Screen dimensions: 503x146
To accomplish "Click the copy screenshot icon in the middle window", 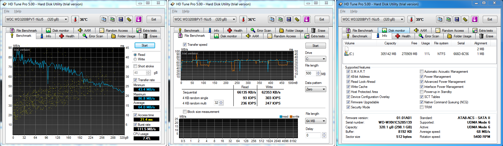I will point(280,19).
